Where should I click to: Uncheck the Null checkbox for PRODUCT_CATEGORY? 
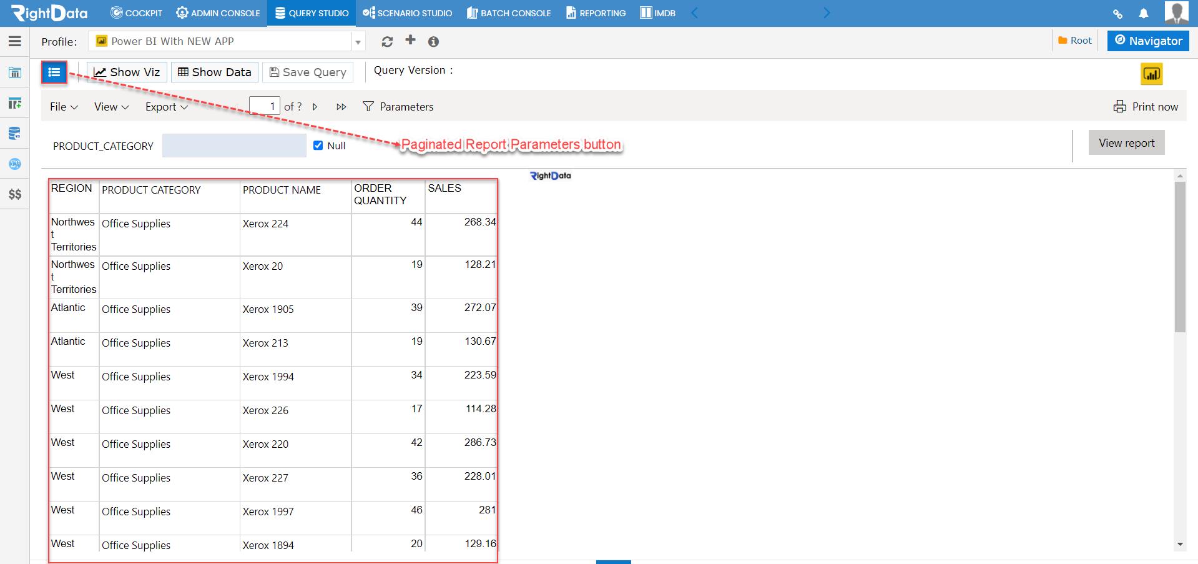(x=317, y=146)
